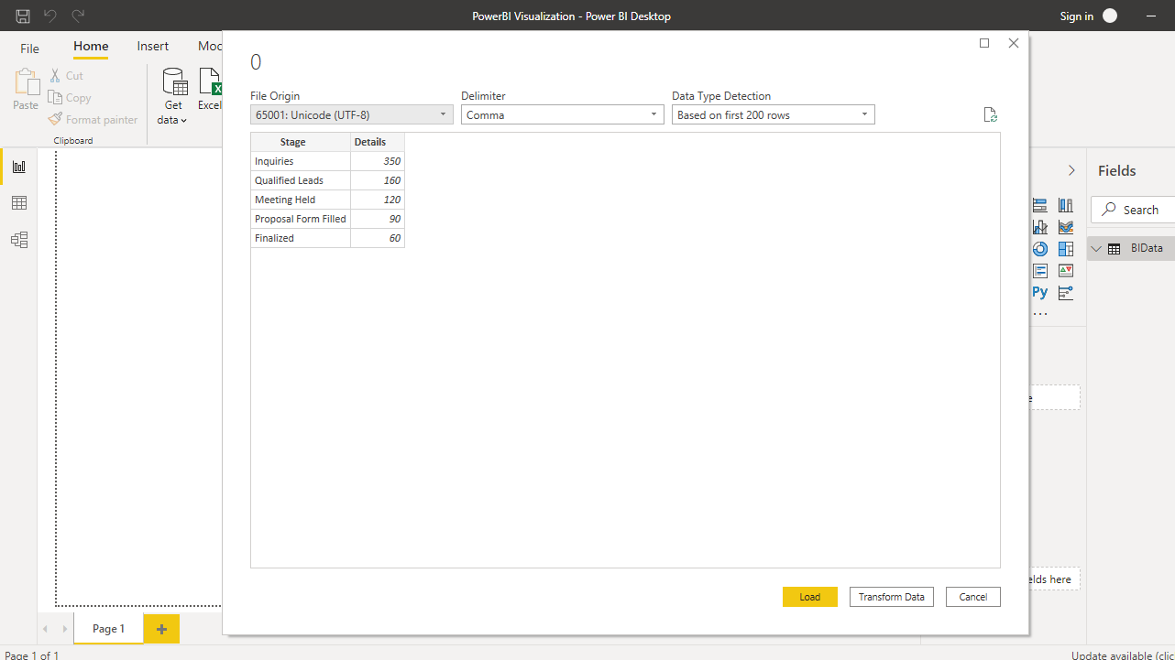Select the Python visual icon
The image size is (1175, 660).
1039,293
